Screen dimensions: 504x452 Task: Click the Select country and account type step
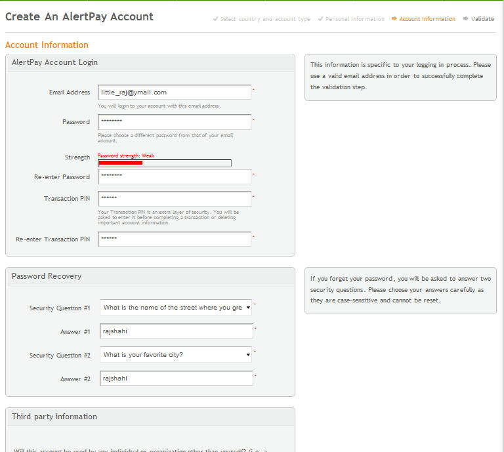click(265, 19)
